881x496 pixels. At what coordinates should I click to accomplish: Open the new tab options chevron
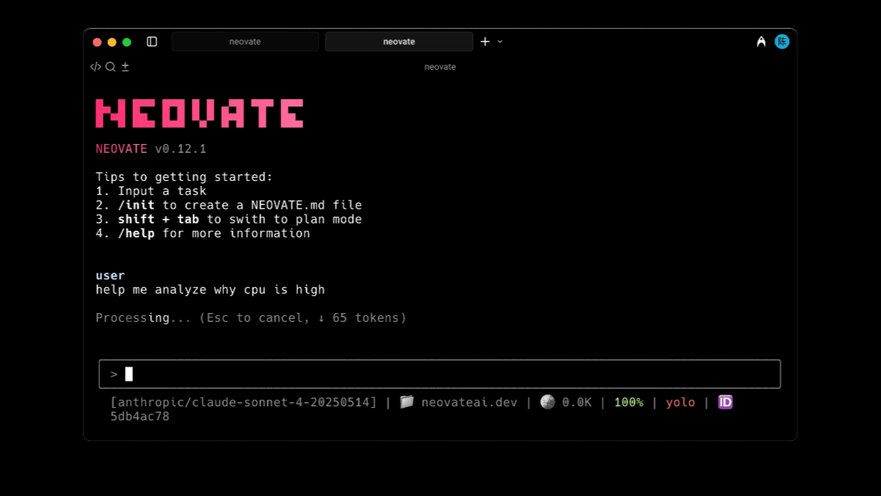[499, 42]
